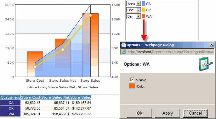
Task: Click the blue CA legend color square
Action: tap(144, 4)
